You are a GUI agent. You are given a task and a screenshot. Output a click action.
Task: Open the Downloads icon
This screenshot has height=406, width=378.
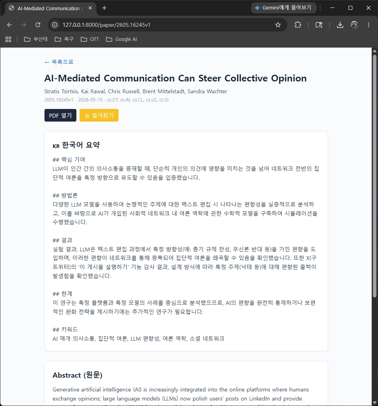coord(340,25)
